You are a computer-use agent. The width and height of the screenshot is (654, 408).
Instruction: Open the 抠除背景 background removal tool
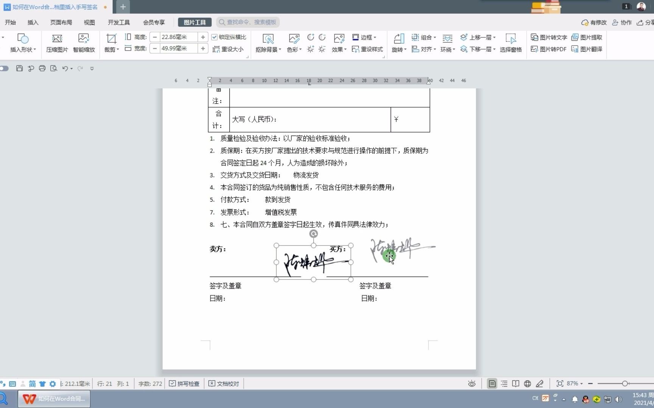click(x=267, y=42)
